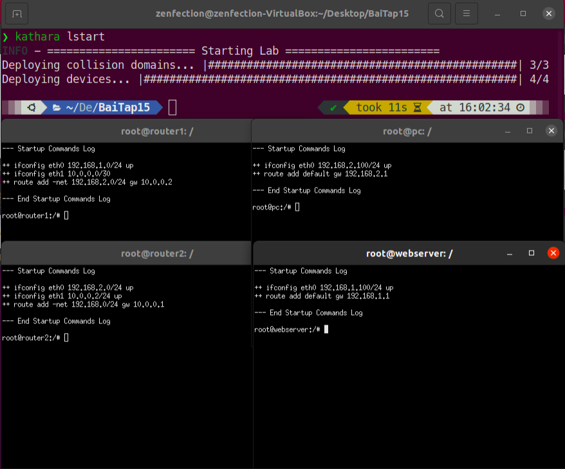
Task: Click 'End Startup Commands Log' in router1 window
Action: click(64, 199)
